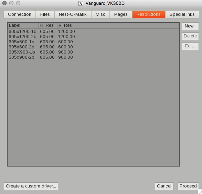Select the 605x600-1b resolution row
Screen dimensions: 202x194
[x=93, y=42]
